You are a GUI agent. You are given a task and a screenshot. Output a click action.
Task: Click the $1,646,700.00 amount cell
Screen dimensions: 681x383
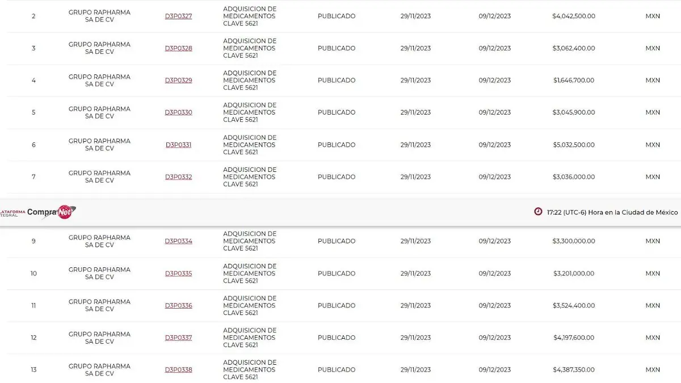(573, 81)
